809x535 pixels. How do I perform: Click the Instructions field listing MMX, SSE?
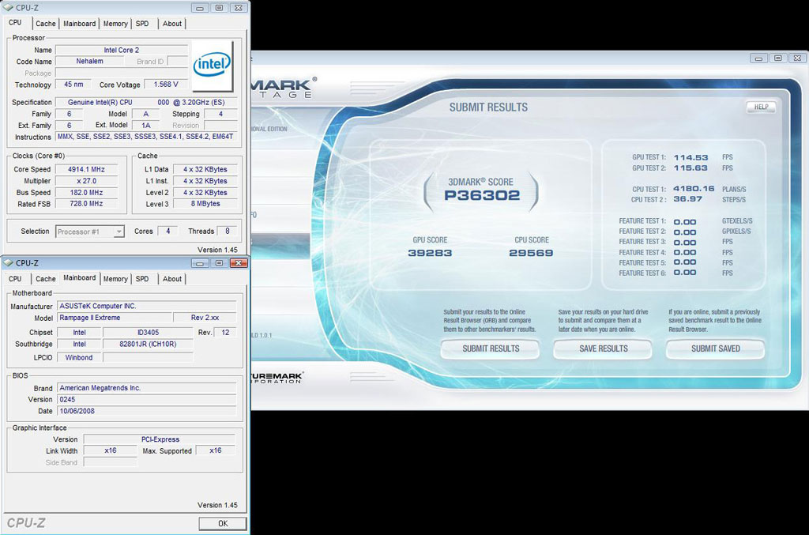point(146,137)
